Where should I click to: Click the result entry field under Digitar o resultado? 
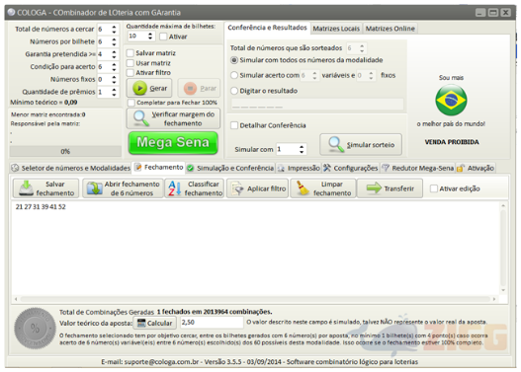[317, 105]
